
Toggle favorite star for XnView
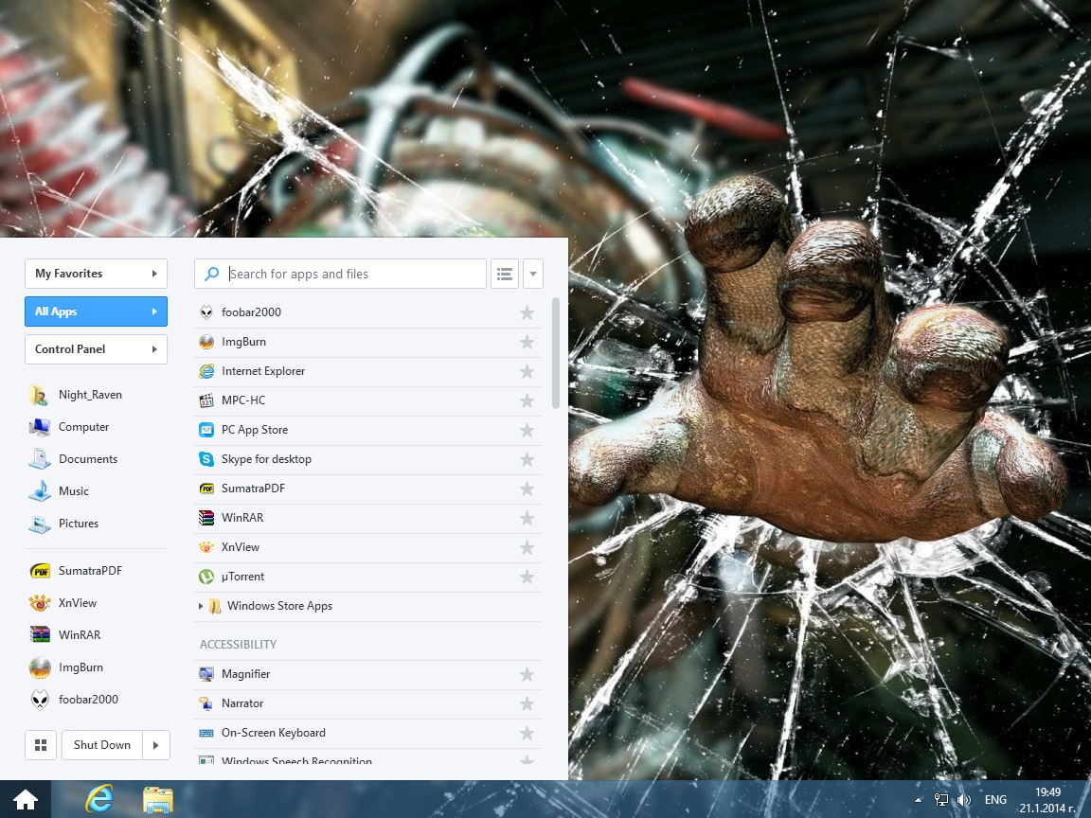[x=528, y=548]
